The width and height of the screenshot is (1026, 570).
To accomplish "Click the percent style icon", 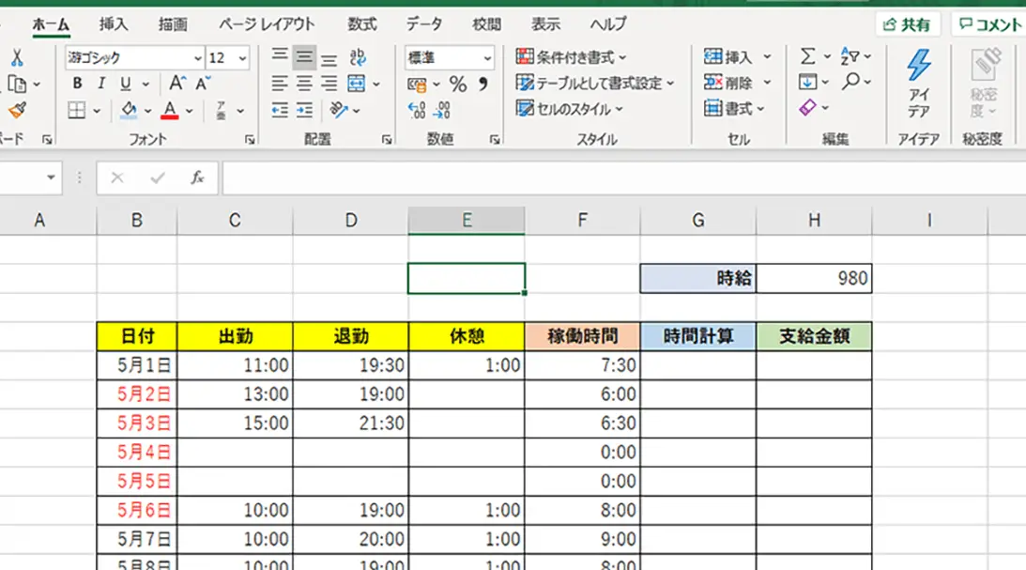I will 458,85.
